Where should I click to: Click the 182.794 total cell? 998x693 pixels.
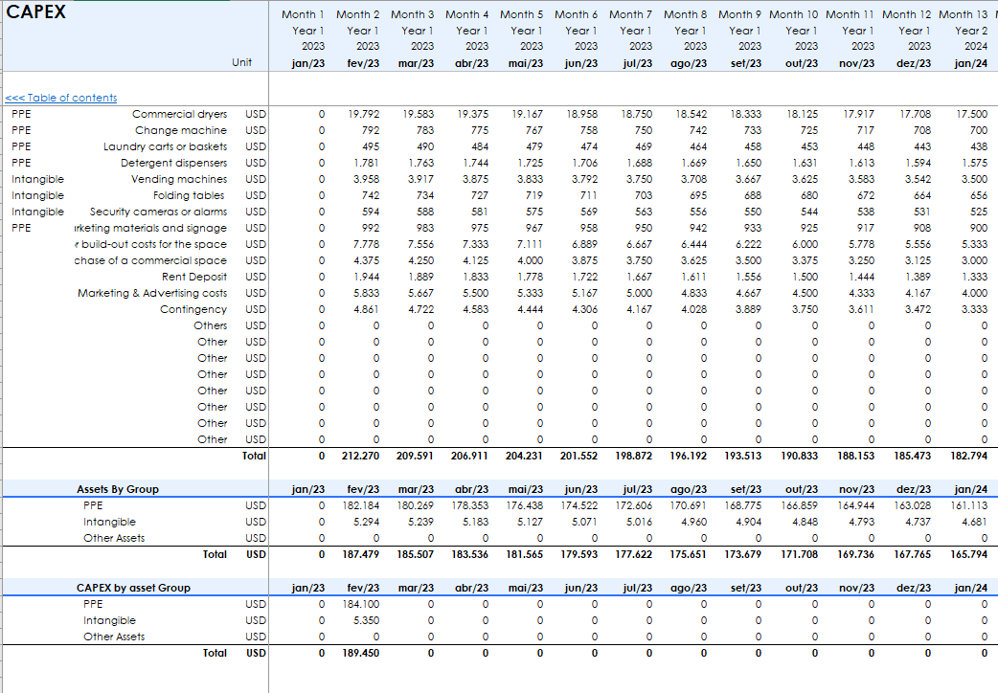click(967, 457)
